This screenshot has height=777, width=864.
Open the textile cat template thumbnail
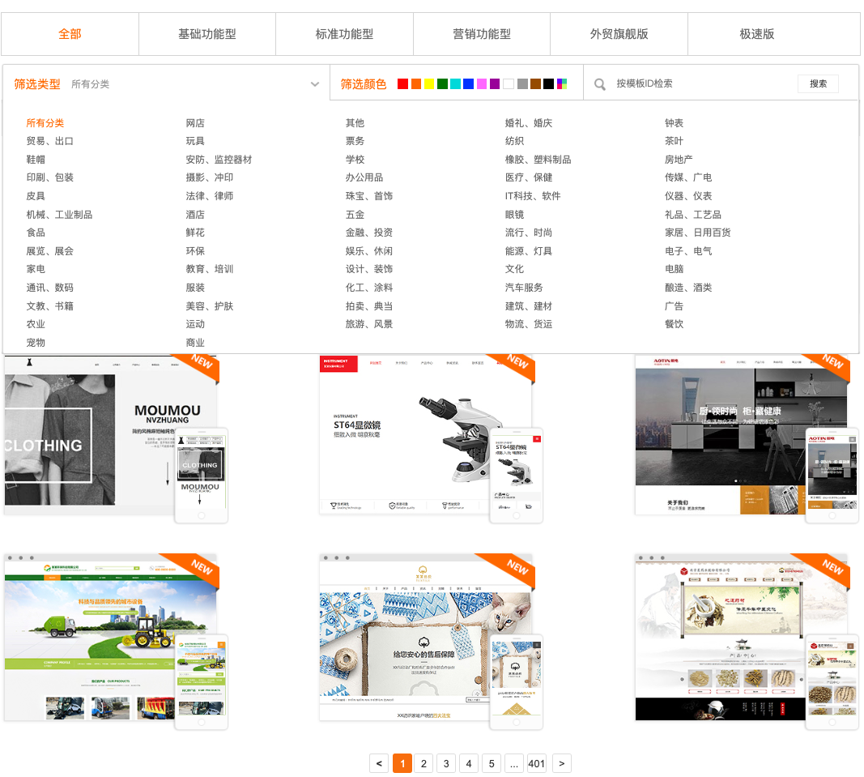431,642
